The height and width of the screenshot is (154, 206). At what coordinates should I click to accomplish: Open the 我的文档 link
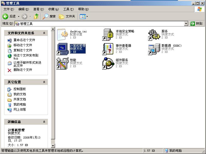click(x=20, y=94)
